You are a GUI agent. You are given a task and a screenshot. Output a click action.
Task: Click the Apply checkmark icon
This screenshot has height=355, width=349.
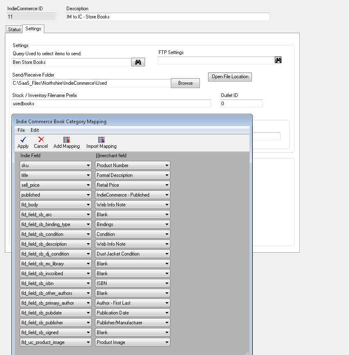pyautogui.click(x=23, y=140)
